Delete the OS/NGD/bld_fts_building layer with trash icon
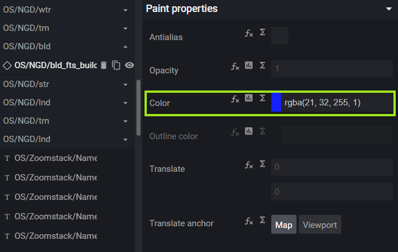The height and width of the screenshot is (252, 398). [x=104, y=65]
